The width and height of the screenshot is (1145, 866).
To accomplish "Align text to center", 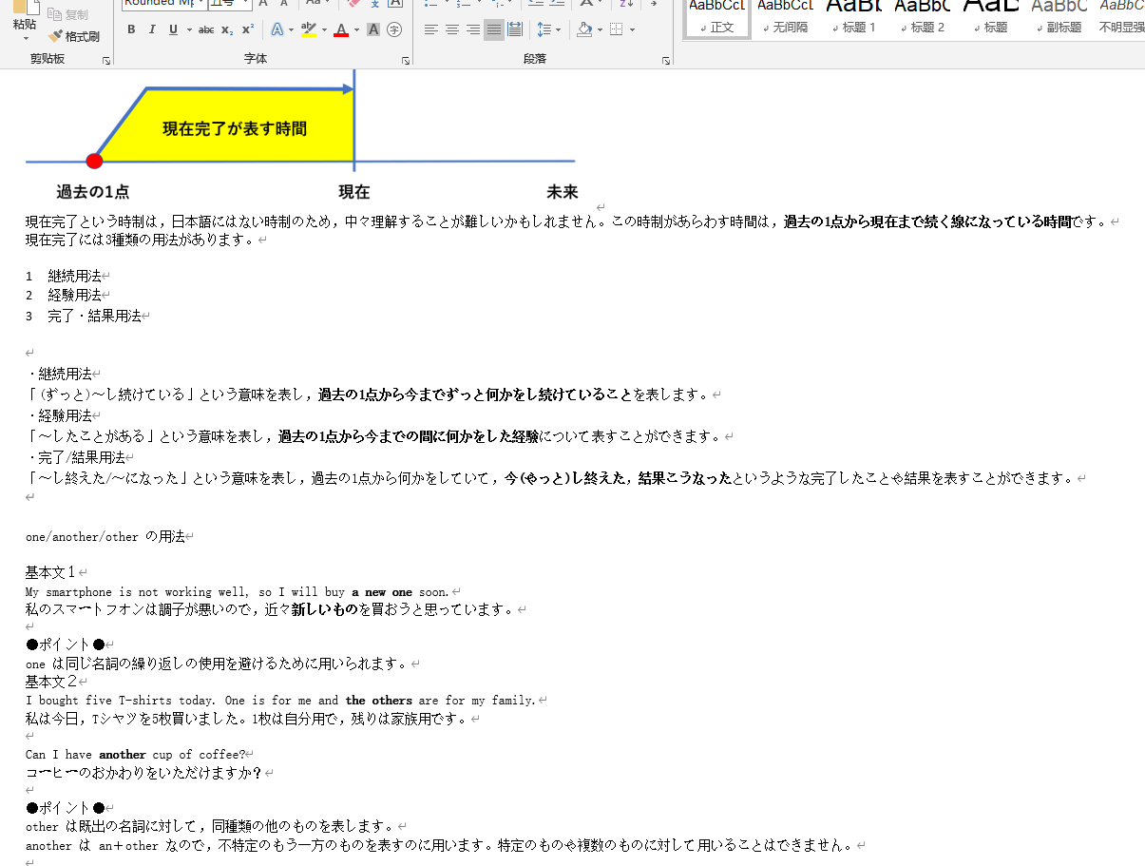I will click(452, 29).
